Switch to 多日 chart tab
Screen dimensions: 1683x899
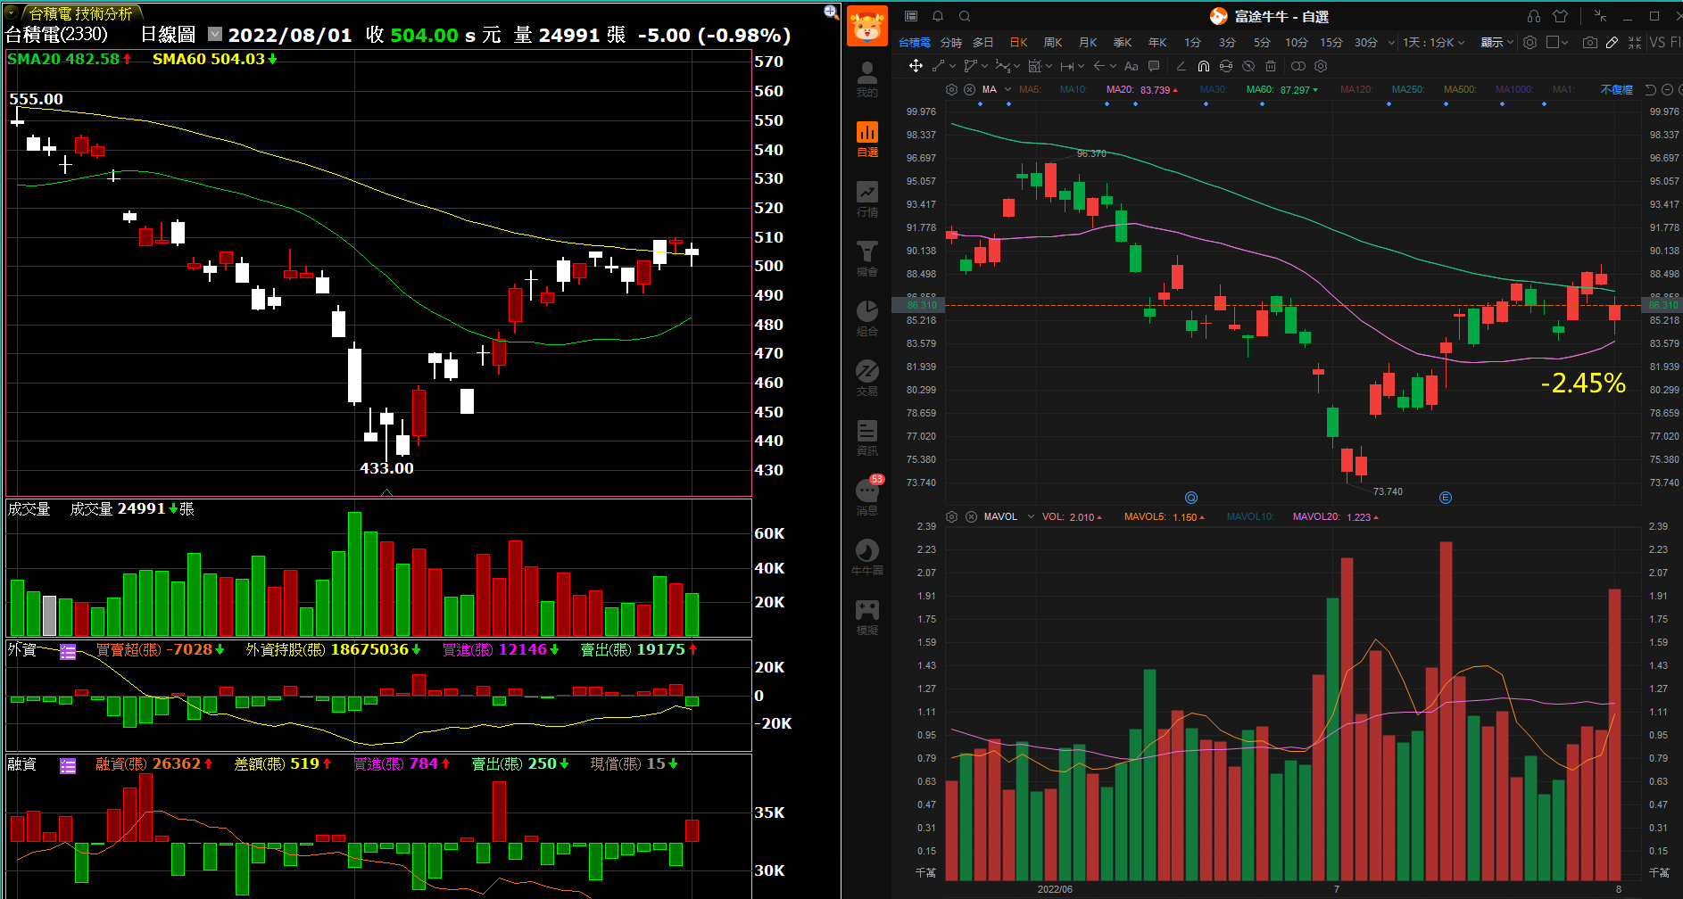point(983,42)
